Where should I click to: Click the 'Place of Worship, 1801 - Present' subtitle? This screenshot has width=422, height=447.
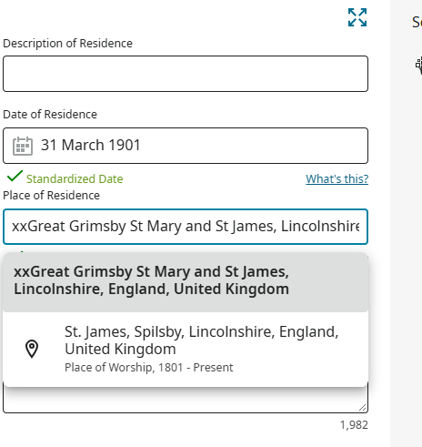(149, 368)
